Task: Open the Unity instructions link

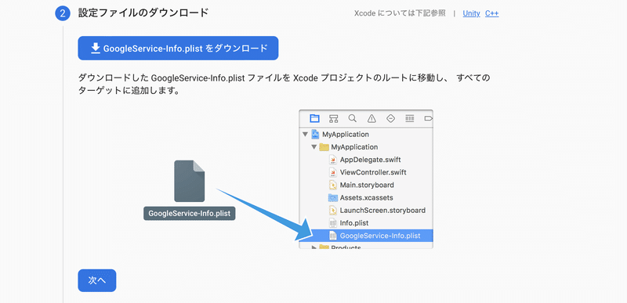Action: (471, 13)
